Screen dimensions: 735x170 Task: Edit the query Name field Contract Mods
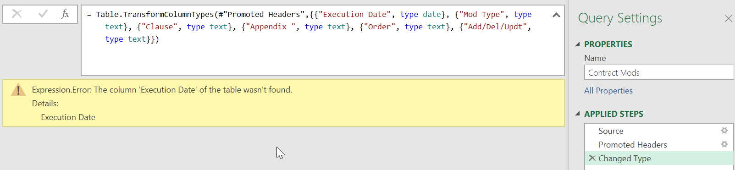[x=659, y=72]
